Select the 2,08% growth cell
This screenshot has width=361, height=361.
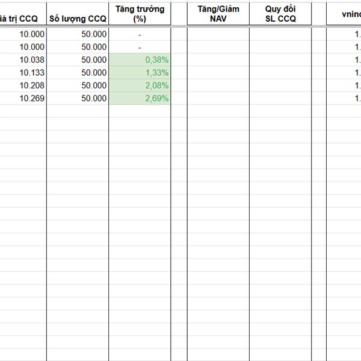point(140,85)
